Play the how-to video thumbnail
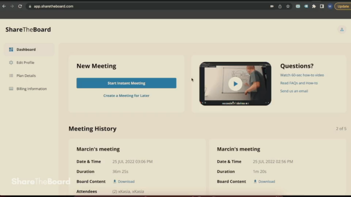351x197 pixels. [x=235, y=84]
